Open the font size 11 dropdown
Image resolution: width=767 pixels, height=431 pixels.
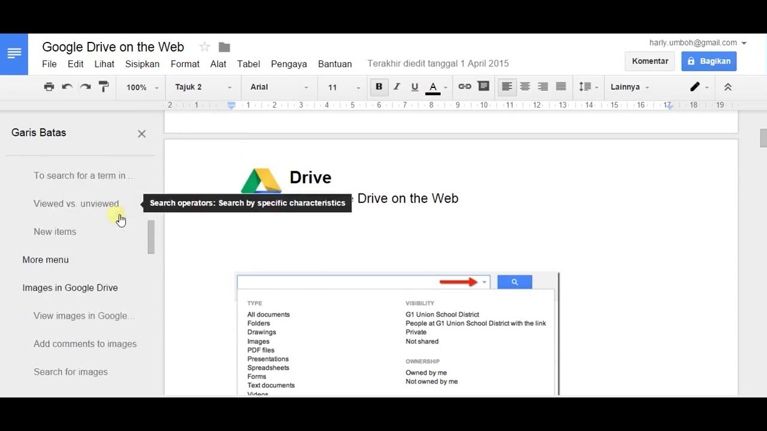343,87
